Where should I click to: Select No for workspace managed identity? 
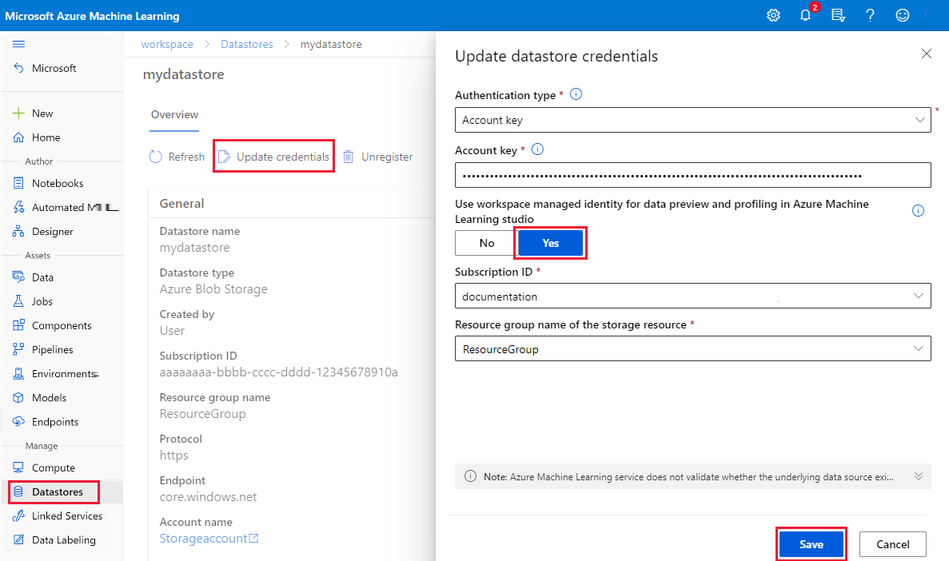[487, 243]
